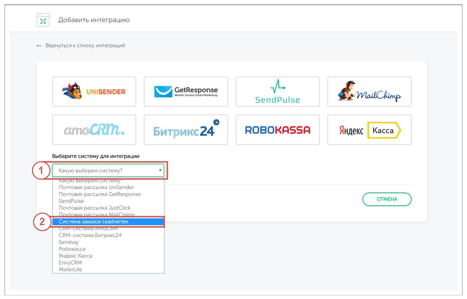Choose the Robokassa logo tile
This screenshot has height=299, width=467.
278,130
